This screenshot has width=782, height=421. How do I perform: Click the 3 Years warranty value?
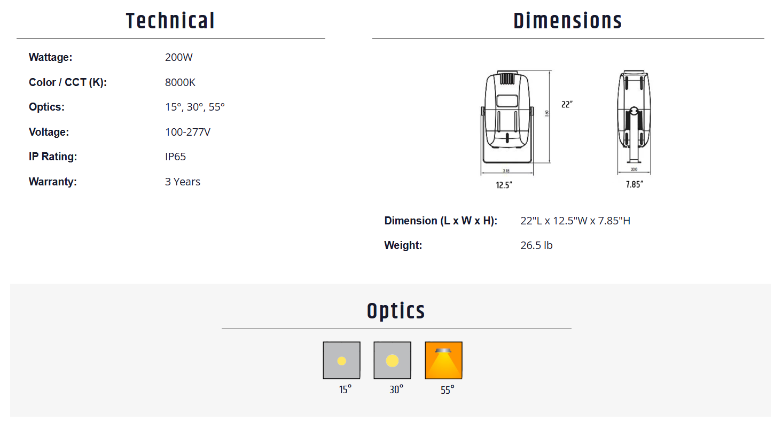pos(183,182)
